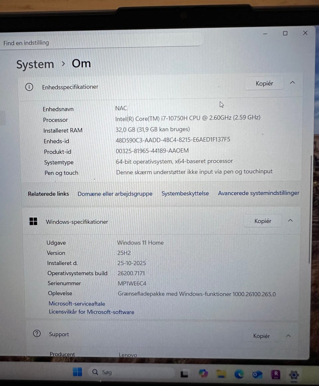Image resolution: width=319 pixels, height=386 pixels.
Task: Copy device specifications with Kopiér
Action: pos(264,84)
